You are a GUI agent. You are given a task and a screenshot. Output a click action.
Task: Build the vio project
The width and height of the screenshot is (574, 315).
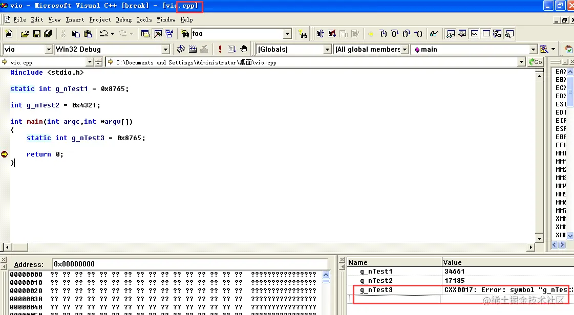(x=193, y=49)
